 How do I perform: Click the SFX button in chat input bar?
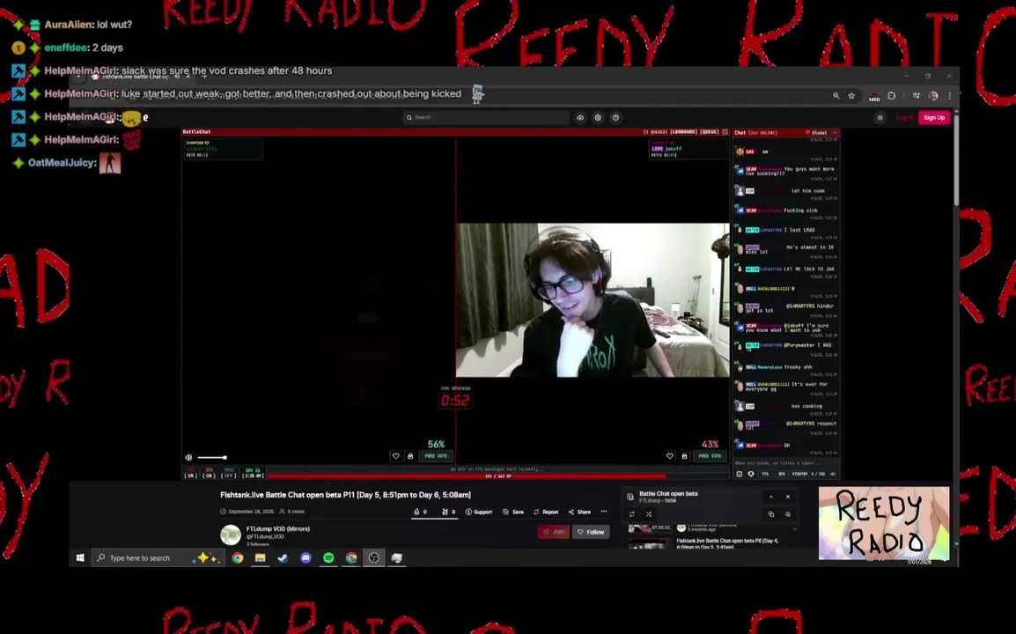[782, 474]
